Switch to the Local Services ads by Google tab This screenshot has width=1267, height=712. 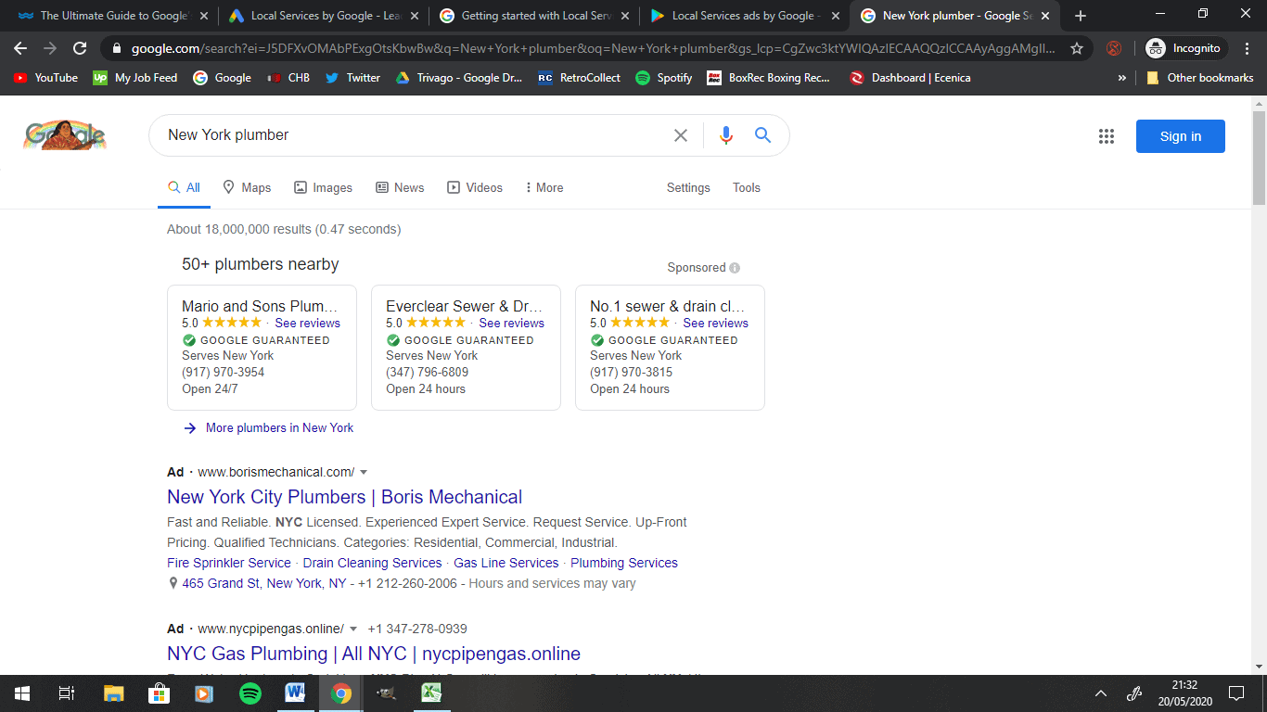tap(747, 16)
